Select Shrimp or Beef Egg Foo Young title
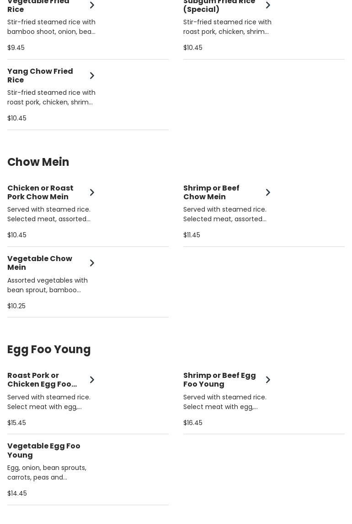Screen dimensions: 352x524 pyautogui.click(x=219, y=380)
